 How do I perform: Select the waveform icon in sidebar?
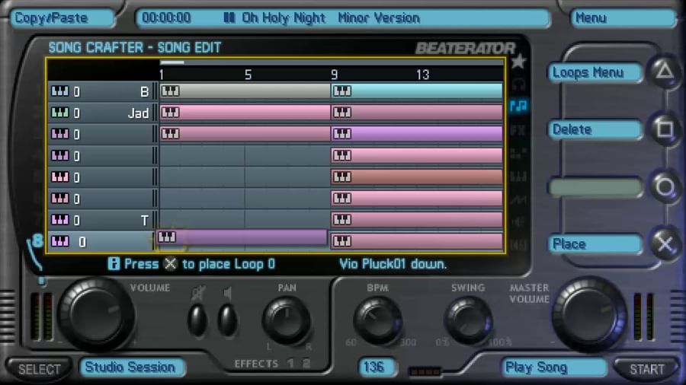[518, 199]
